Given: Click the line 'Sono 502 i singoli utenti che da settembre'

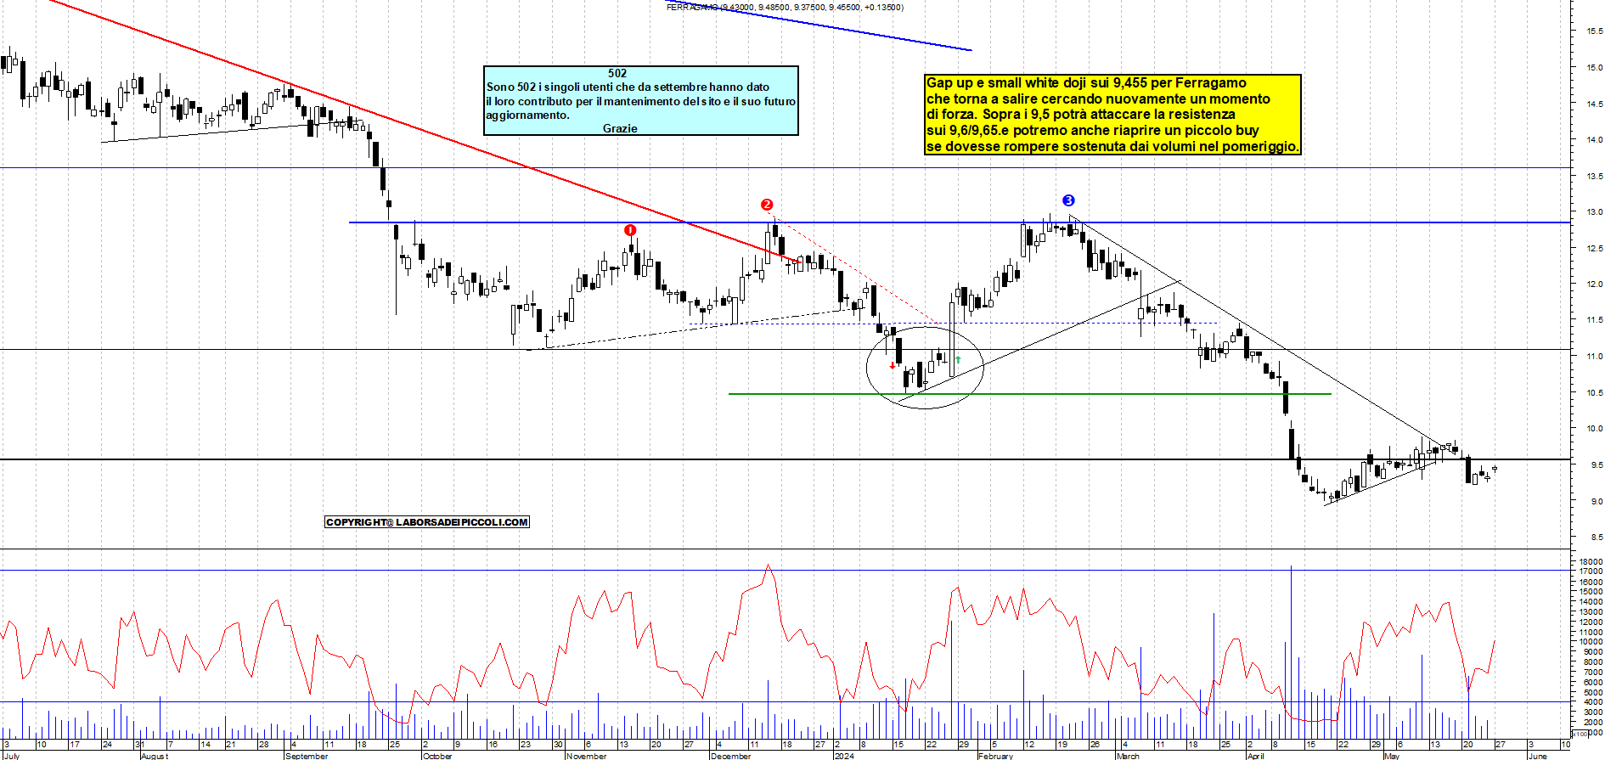Looking at the screenshot, I should click(628, 87).
